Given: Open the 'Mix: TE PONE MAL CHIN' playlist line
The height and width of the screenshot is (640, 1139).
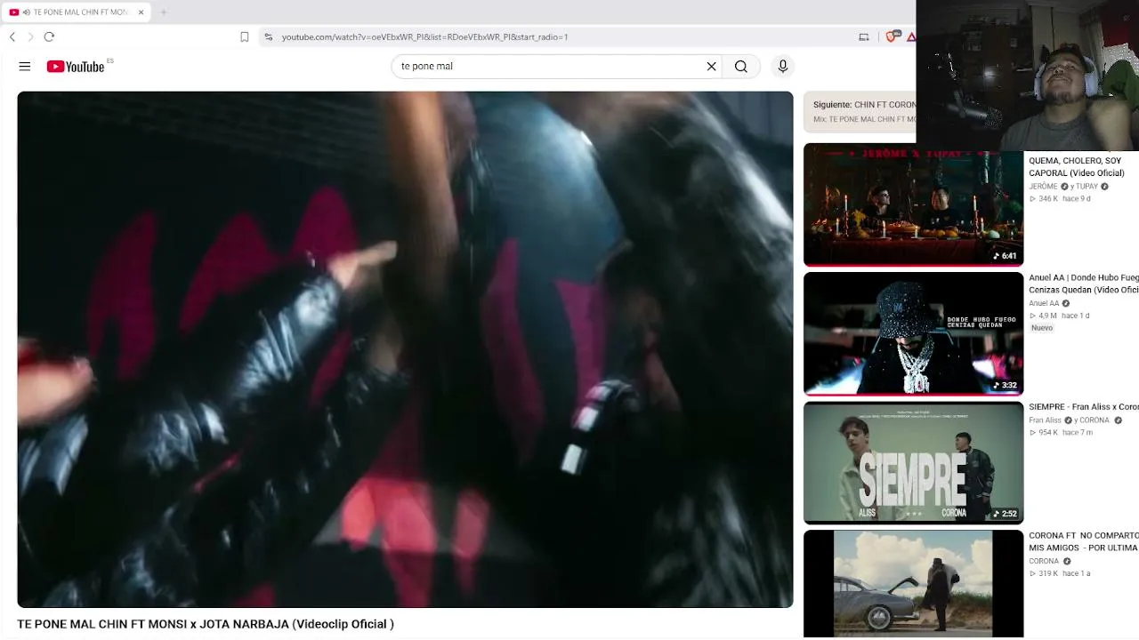Looking at the screenshot, I should pos(864,119).
